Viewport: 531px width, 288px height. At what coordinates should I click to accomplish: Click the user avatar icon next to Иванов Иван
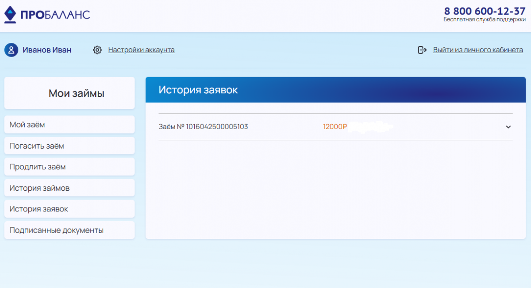point(11,50)
